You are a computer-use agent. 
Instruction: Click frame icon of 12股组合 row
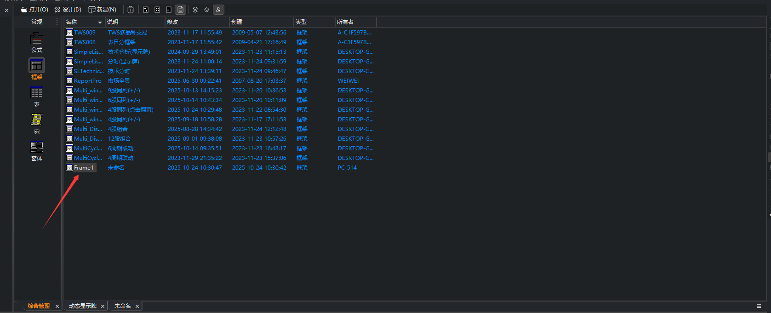click(x=69, y=138)
